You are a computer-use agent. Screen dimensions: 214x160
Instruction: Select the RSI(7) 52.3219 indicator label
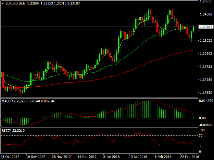13,131
